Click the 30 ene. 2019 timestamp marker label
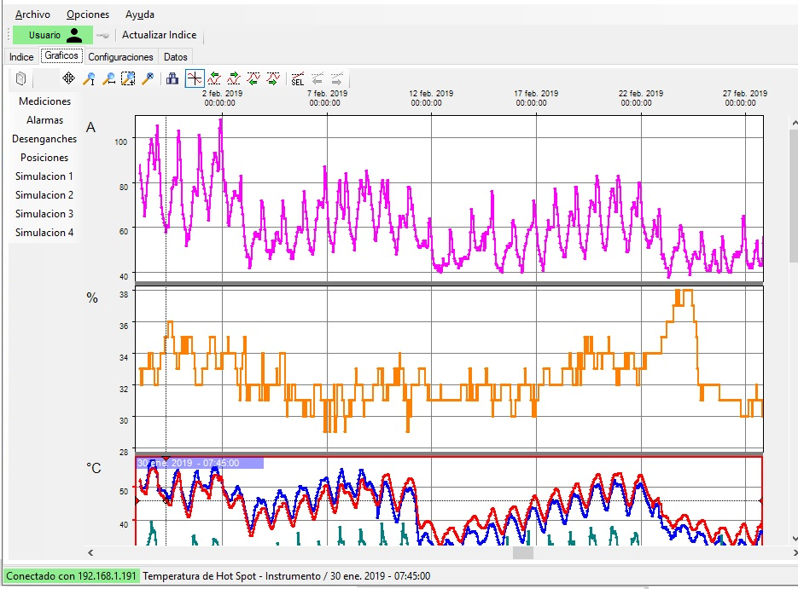 pos(199,463)
